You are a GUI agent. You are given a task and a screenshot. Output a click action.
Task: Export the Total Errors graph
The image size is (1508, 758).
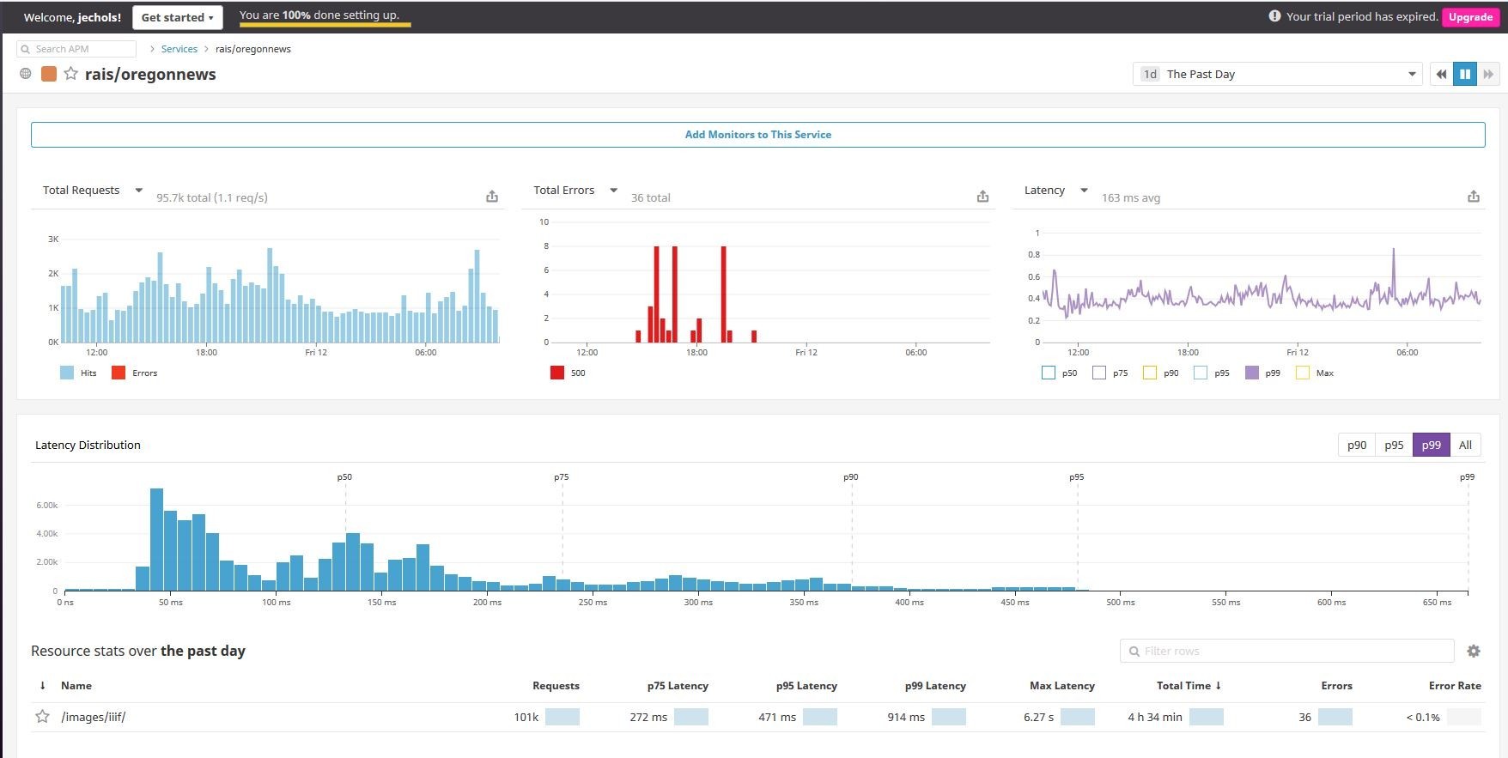coord(982,197)
